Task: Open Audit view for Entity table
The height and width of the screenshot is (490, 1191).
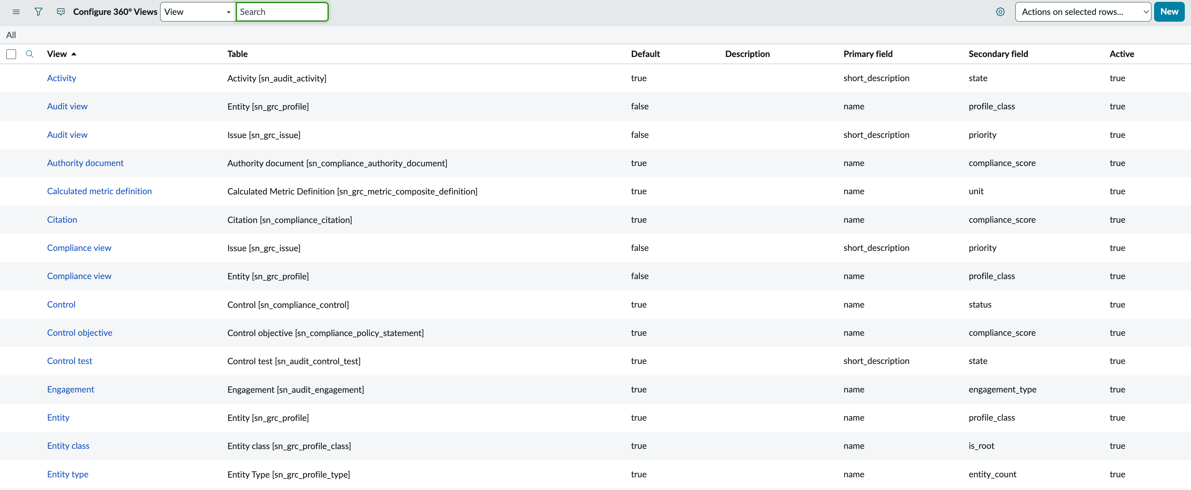Action: (x=67, y=106)
